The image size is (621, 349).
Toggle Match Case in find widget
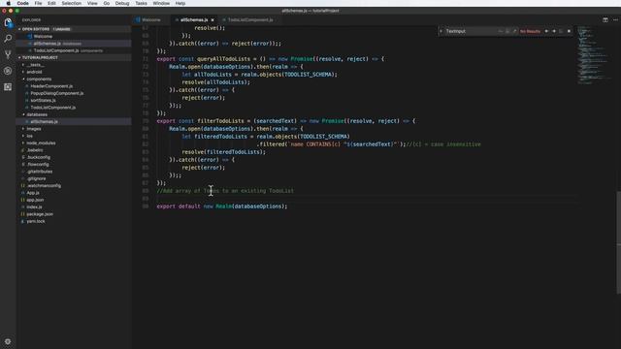pyautogui.click(x=501, y=31)
